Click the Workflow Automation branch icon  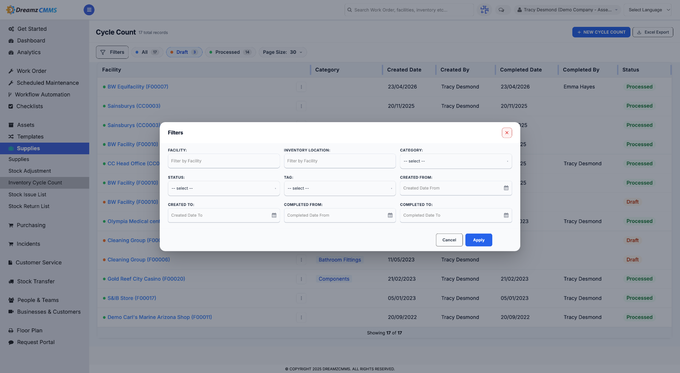click(x=10, y=94)
